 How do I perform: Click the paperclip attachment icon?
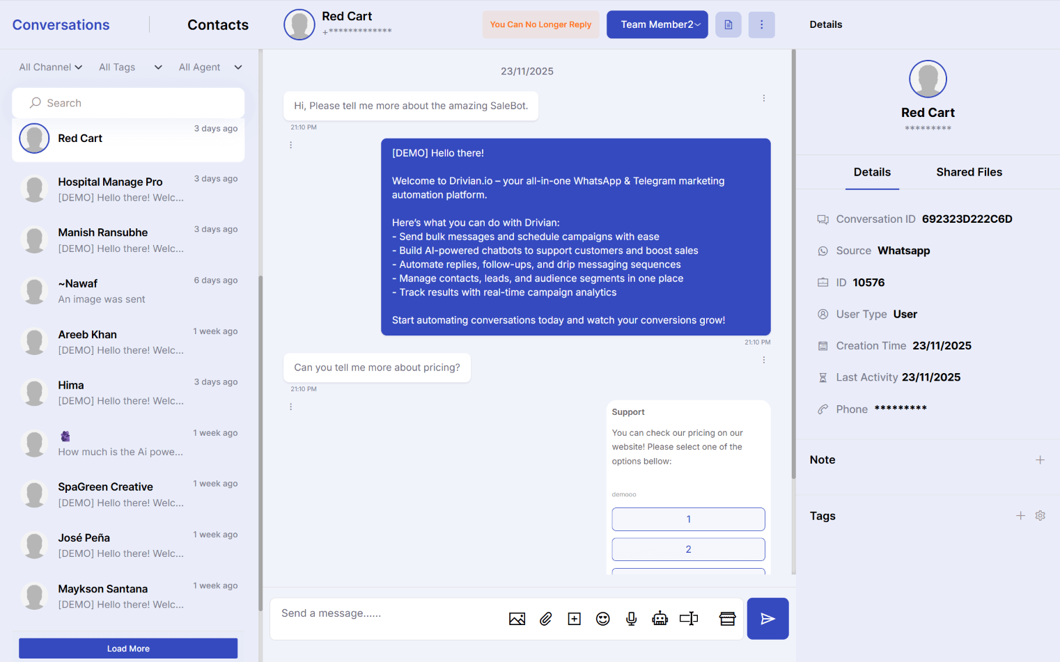click(545, 619)
